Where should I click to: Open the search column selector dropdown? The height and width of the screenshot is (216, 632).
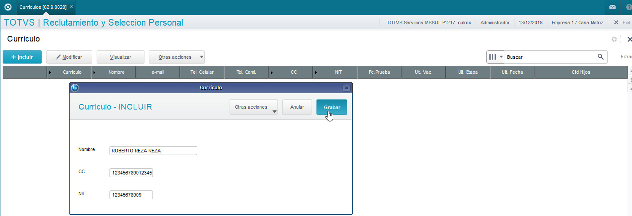click(x=495, y=57)
